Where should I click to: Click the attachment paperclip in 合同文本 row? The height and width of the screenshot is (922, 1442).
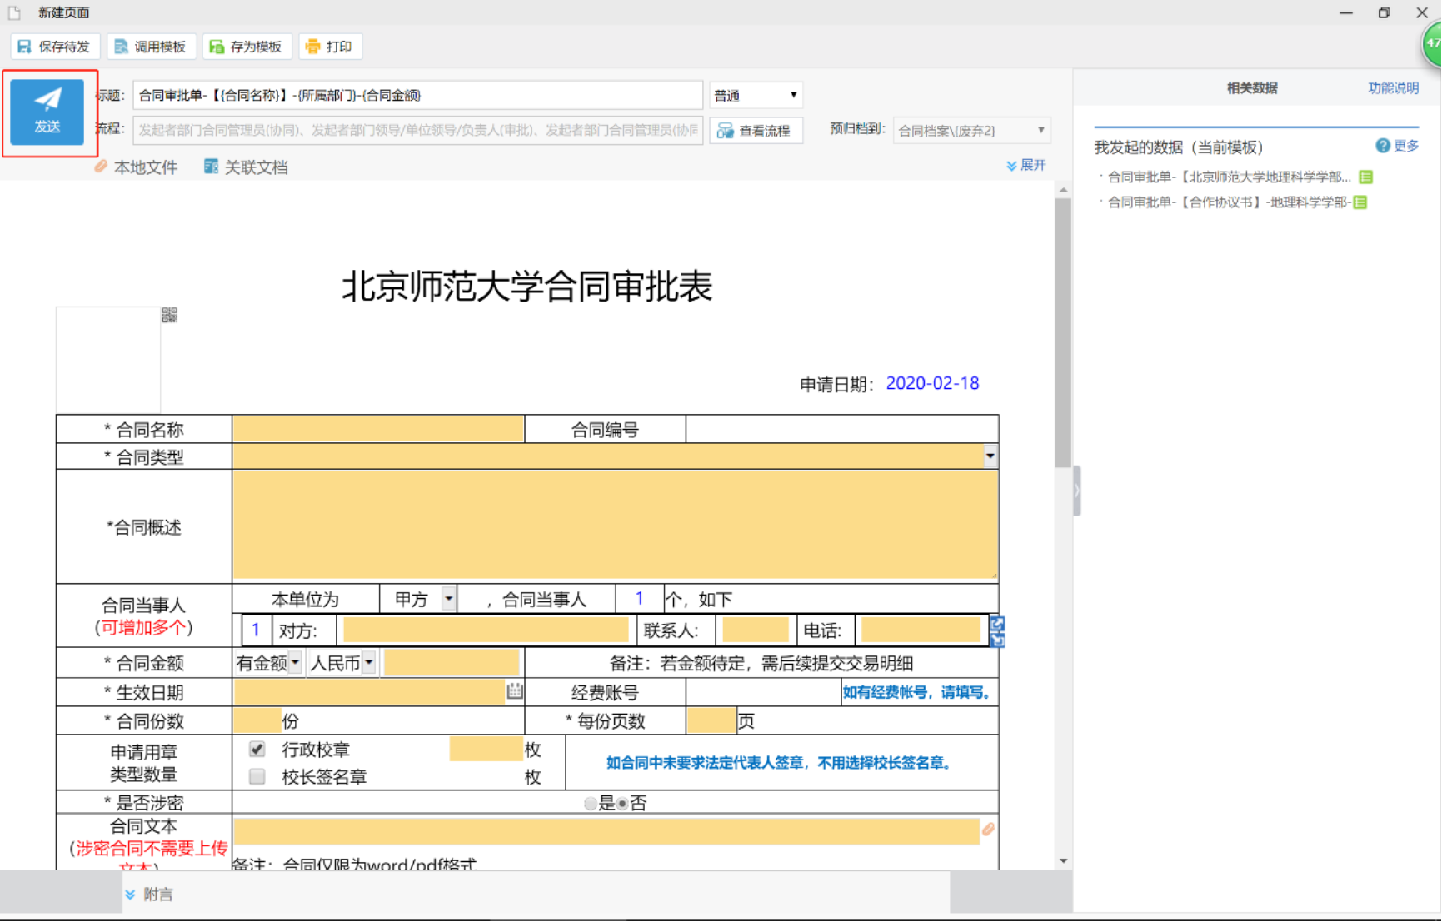tap(988, 830)
